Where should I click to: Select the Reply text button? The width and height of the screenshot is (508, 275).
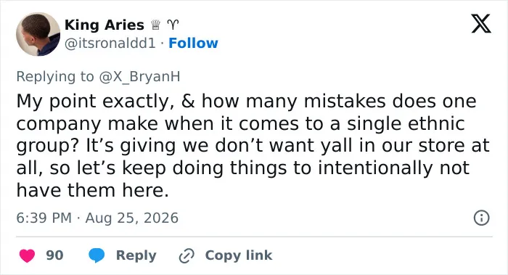coord(136,255)
